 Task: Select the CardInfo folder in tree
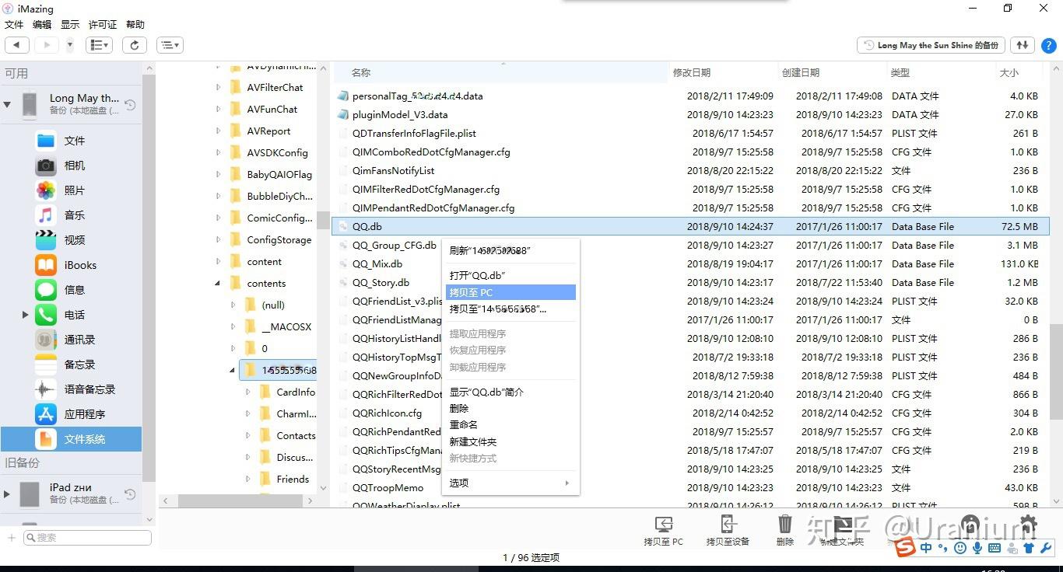coord(296,392)
